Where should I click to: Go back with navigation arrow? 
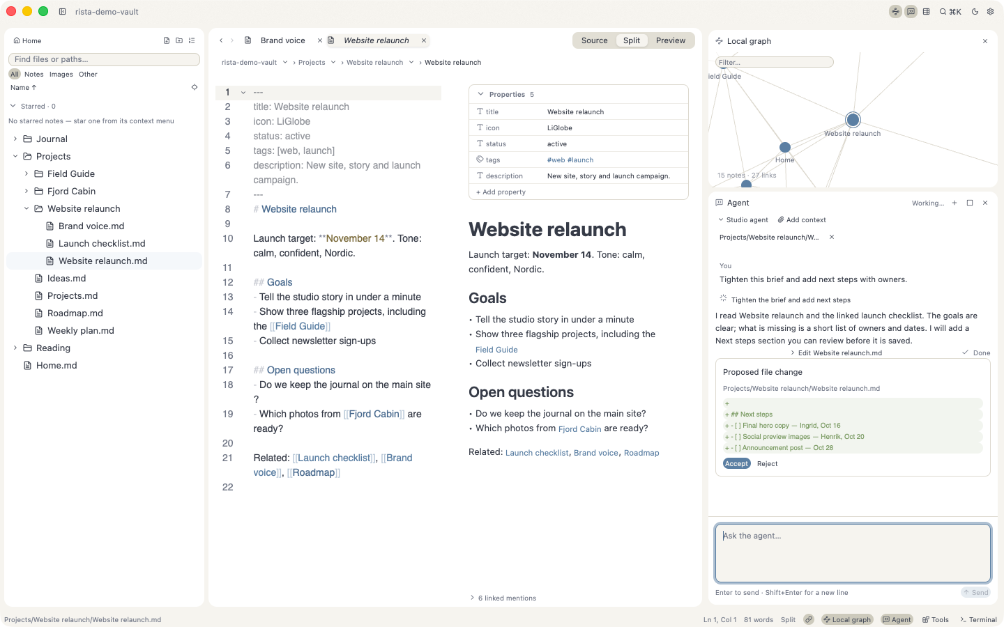pos(221,40)
